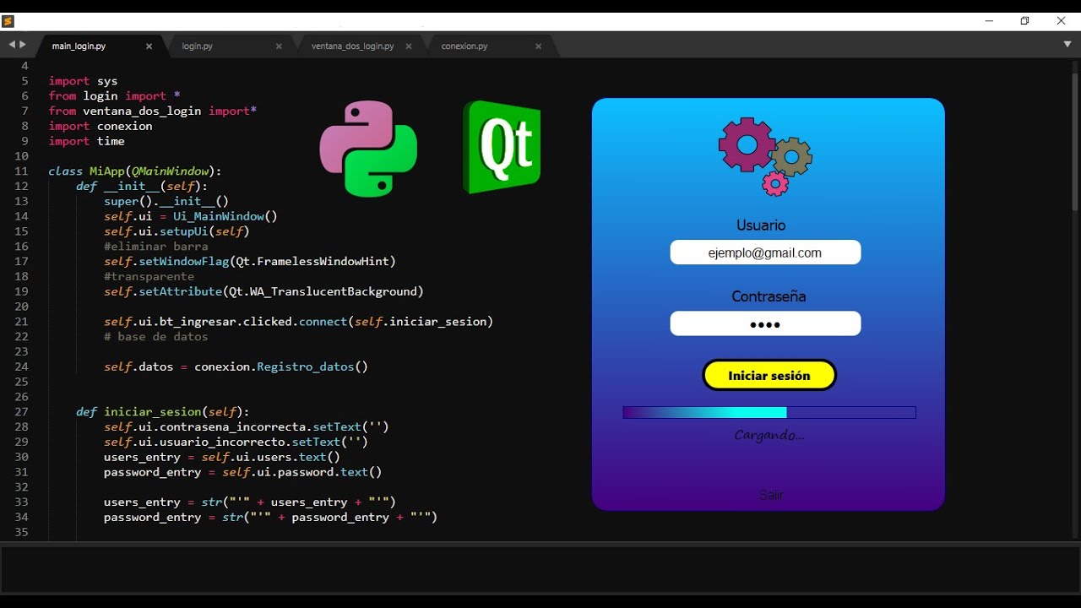
Task: Click 'def iniciar_sesion(self):' line
Action: tap(163, 412)
